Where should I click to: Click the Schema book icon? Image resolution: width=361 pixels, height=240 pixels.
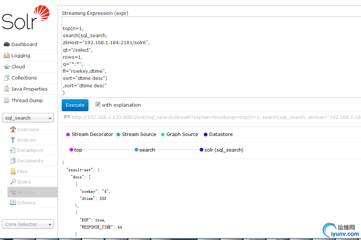coord(13,202)
